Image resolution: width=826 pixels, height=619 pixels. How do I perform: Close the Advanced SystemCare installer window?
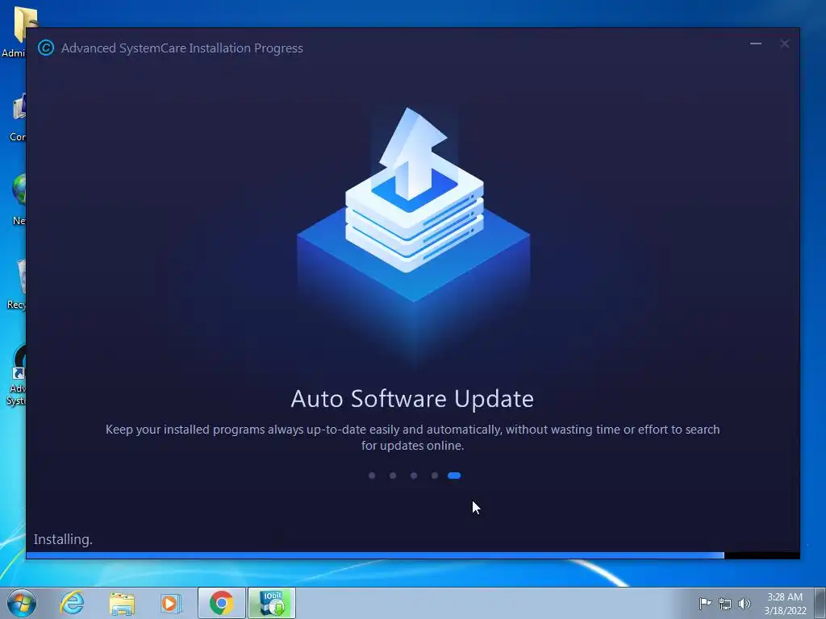pyautogui.click(x=784, y=44)
